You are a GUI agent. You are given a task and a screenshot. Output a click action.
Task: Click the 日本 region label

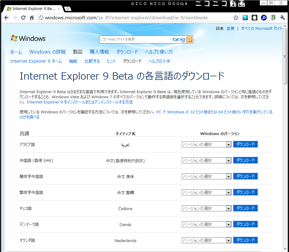click(220, 28)
